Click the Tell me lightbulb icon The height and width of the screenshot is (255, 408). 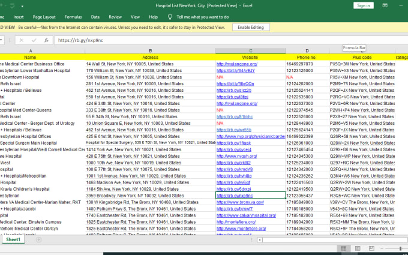170,17
